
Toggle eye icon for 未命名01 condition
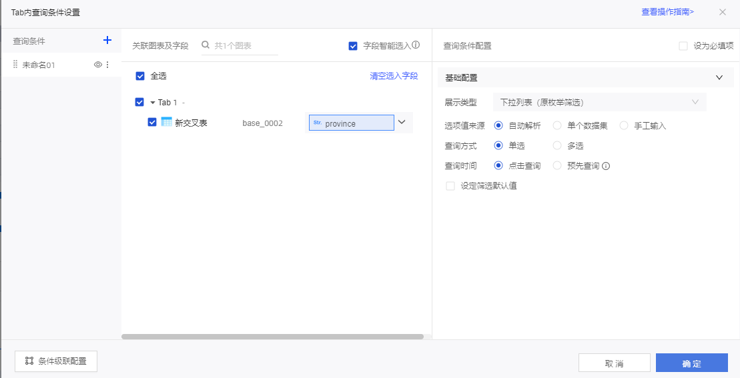point(98,65)
